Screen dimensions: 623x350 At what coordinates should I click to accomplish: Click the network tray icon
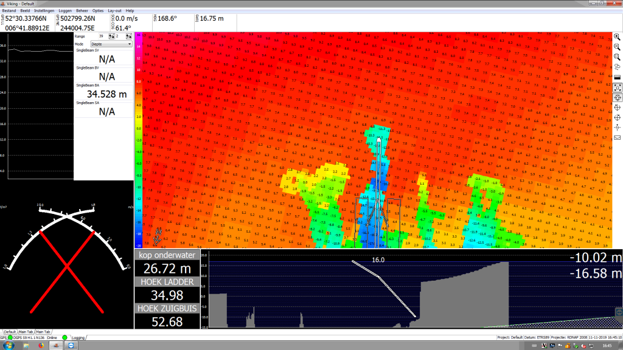(x=591, y=346)
